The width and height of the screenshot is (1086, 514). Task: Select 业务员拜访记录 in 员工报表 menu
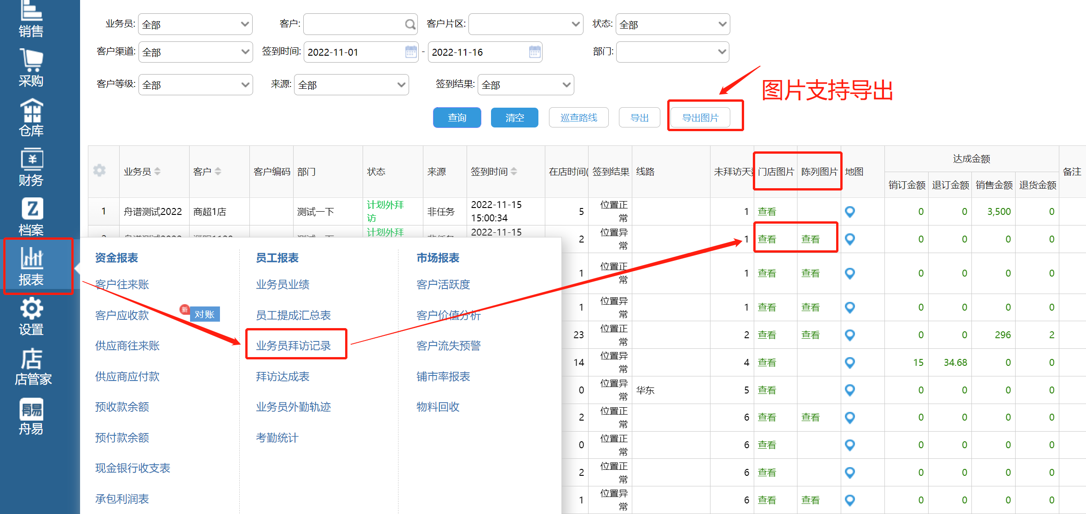293,346
